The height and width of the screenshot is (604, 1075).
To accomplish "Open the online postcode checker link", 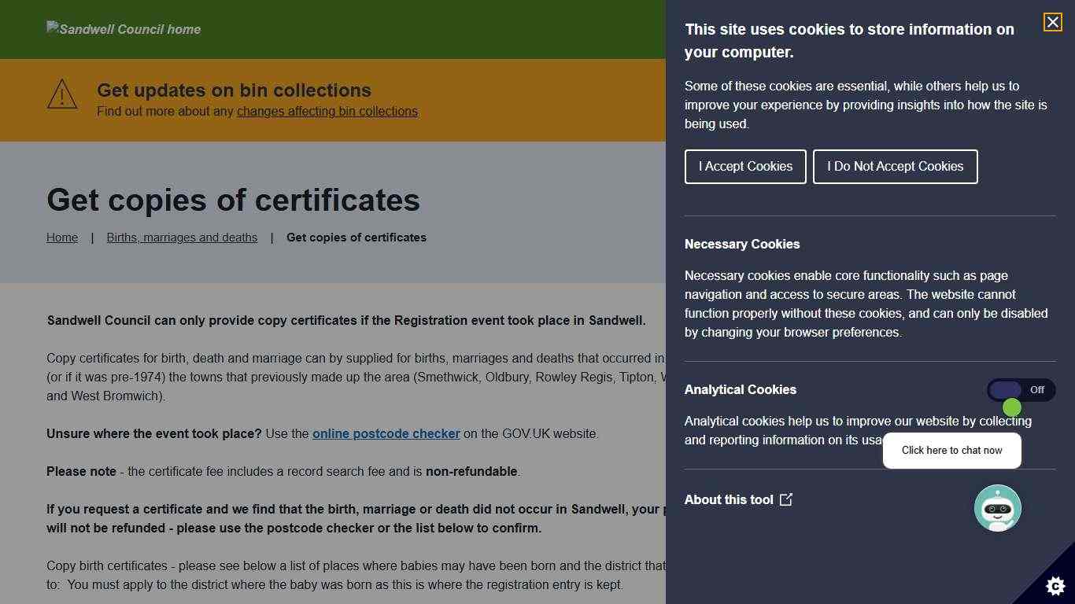I will pos(386,433).
